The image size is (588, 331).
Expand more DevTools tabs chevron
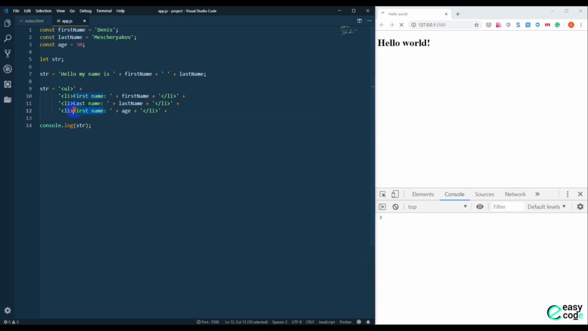point(537,194)
